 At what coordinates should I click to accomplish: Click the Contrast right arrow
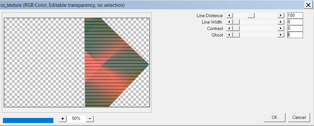tap(281, 28)
